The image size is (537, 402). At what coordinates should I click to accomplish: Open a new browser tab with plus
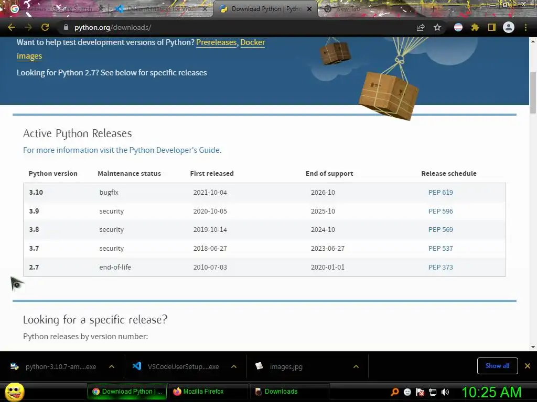pyautogui.click(x=433, y=9)
